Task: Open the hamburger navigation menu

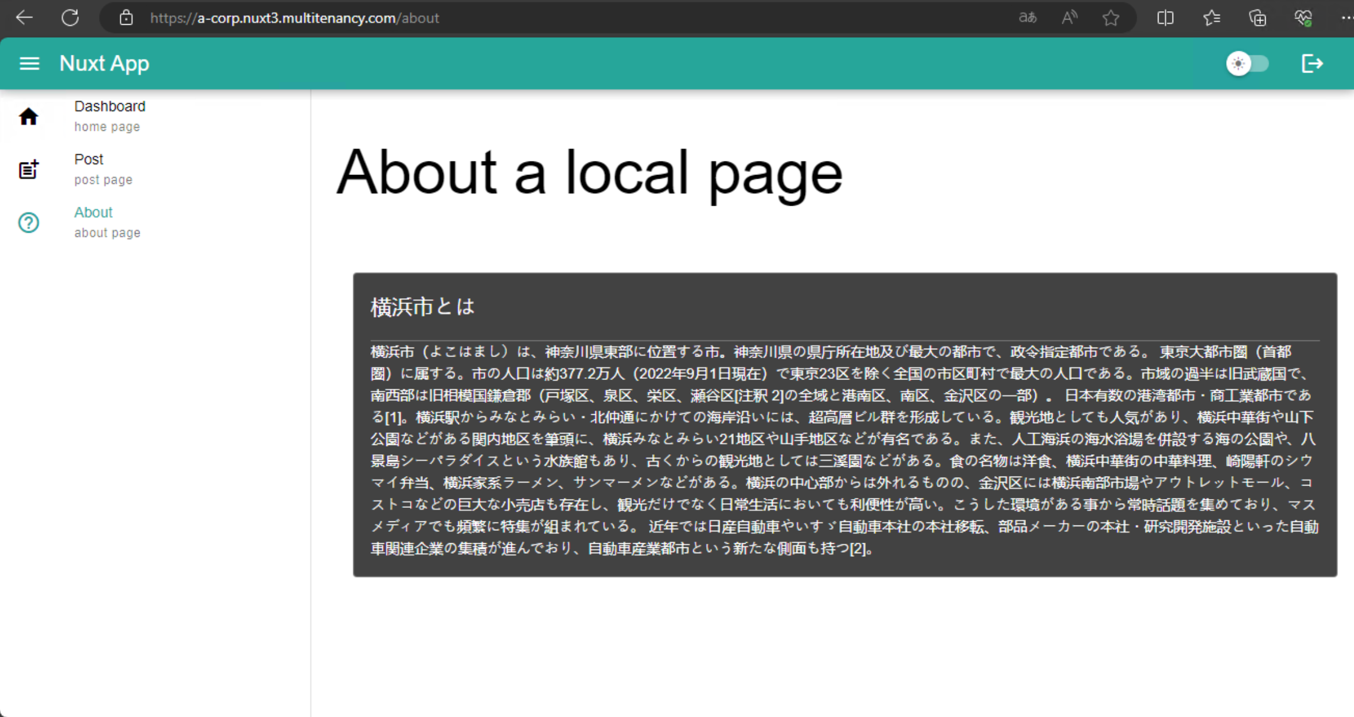Action: (29, 64)
